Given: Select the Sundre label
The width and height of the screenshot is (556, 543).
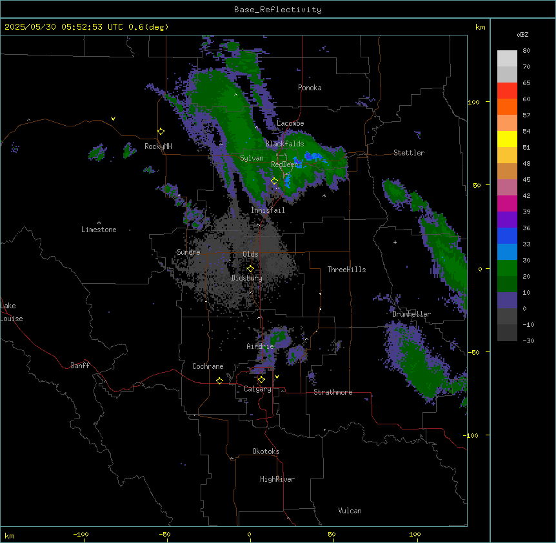Looking at the screenshot, I should coord(188,252).
